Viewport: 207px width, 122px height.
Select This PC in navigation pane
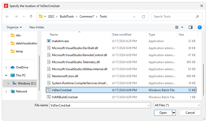[x=21, y=75]
